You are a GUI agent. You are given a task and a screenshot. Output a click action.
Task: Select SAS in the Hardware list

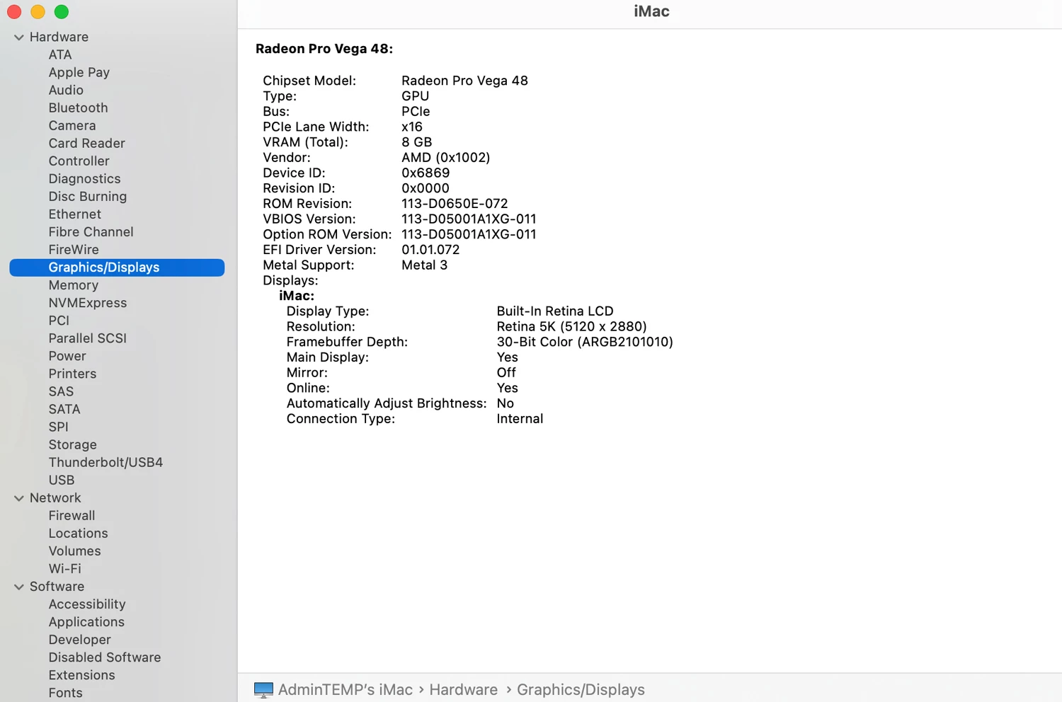(61, 391)
